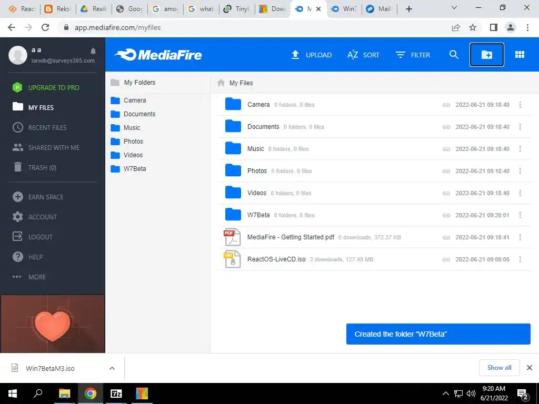Click the address bar URL
The image size is (539, 404).
click(x=117, y=27)
